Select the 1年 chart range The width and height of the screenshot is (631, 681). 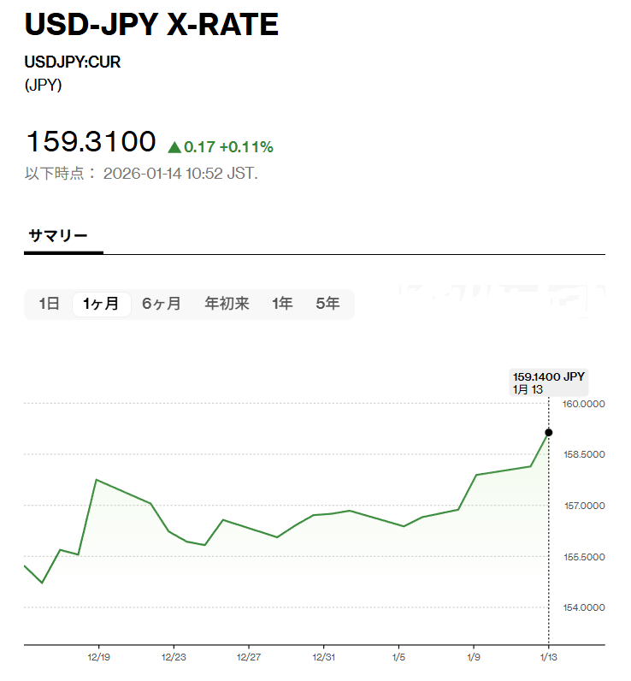(x=282, y=304)
